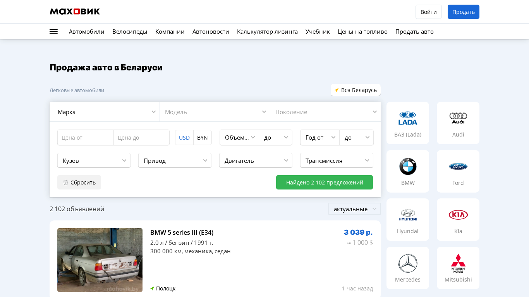The image size is (529, 297).
Task: Open the Учебник menu item
Action: 318,31
